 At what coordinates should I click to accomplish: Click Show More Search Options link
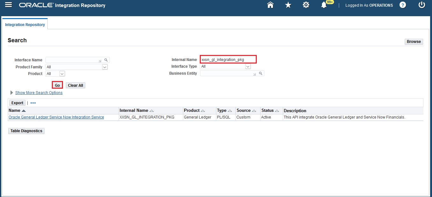tap(39, 93)
